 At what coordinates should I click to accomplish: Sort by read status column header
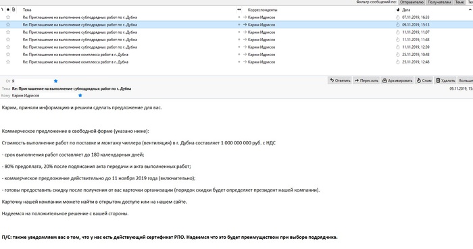[x=239, y=9]
